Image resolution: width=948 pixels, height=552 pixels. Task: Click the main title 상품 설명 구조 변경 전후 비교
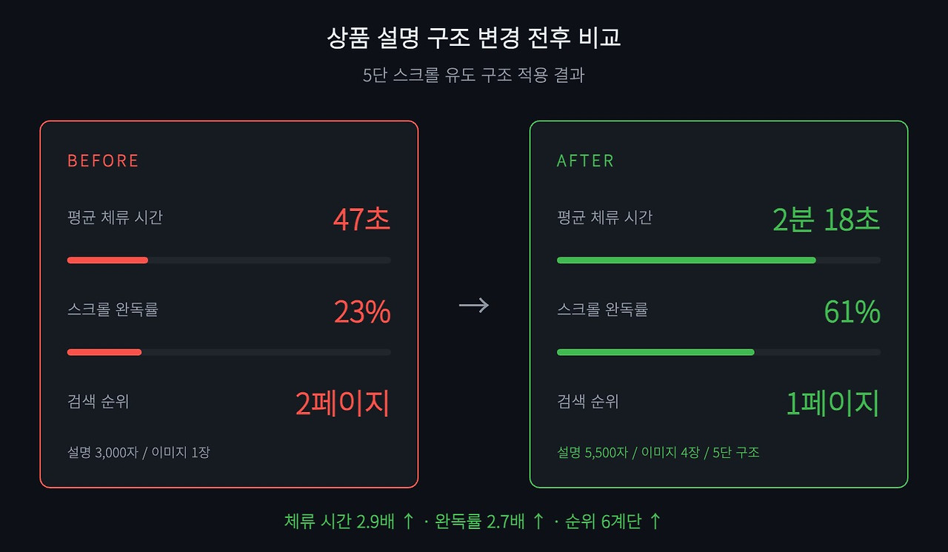474,38
